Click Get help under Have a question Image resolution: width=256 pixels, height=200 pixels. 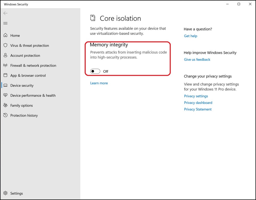tap(190, 36)
